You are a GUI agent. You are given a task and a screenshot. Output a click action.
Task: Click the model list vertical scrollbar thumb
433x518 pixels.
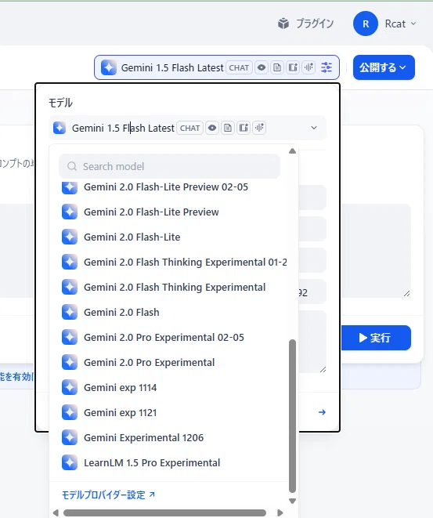click(292, 416)
